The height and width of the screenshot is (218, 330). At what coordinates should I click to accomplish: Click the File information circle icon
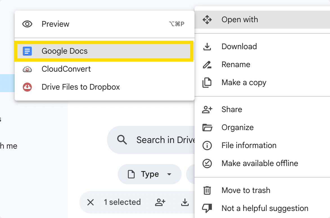point(207,146)
